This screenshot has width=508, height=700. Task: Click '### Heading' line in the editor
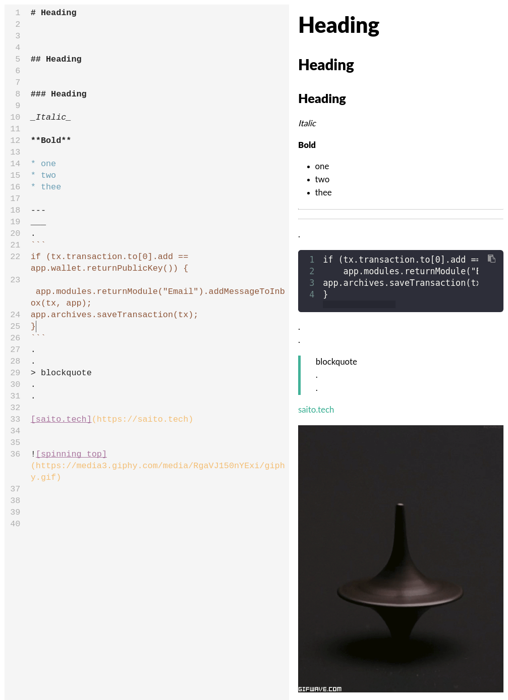[x=59, y=94]
